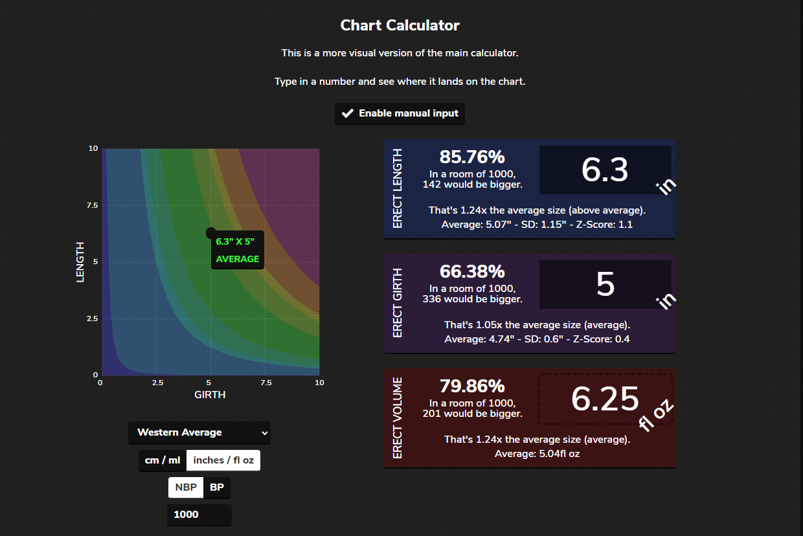
Task: Click the 6.3" X 5" AVERAGE tooltip
Action: (238, 250)
